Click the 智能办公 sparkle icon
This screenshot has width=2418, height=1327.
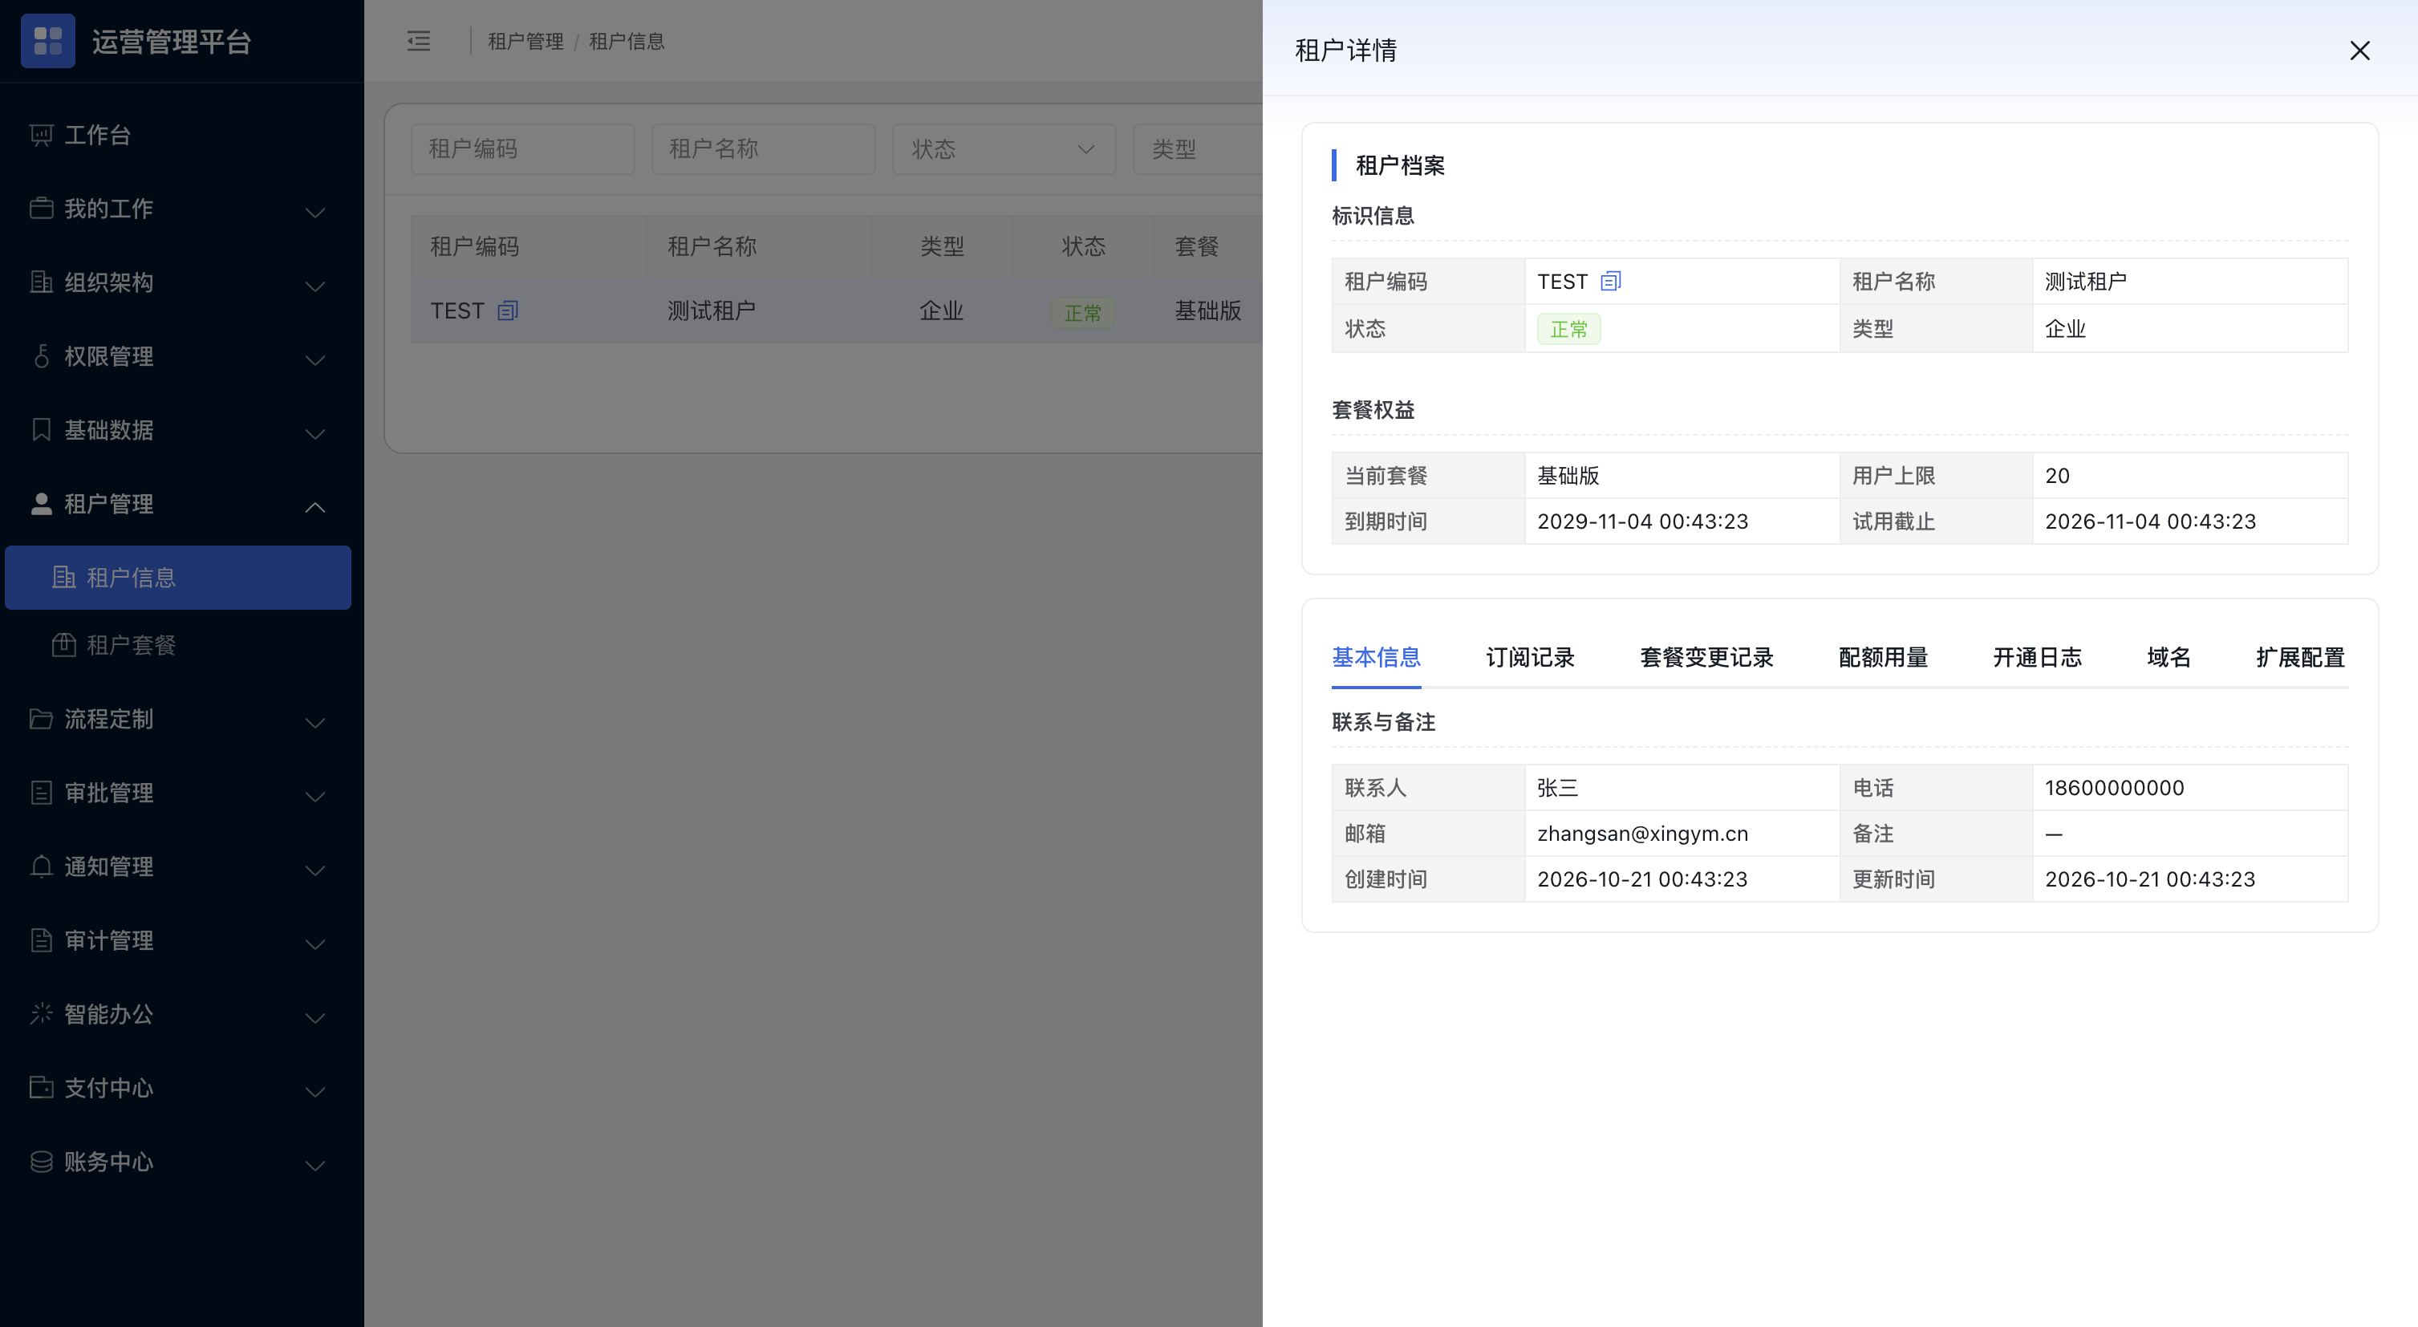41,1013
